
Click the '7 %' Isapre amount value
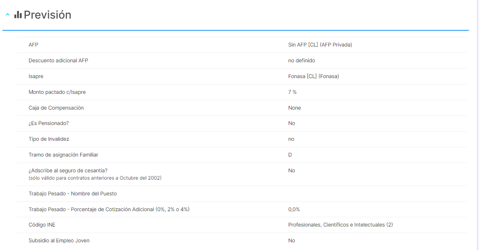292,92
